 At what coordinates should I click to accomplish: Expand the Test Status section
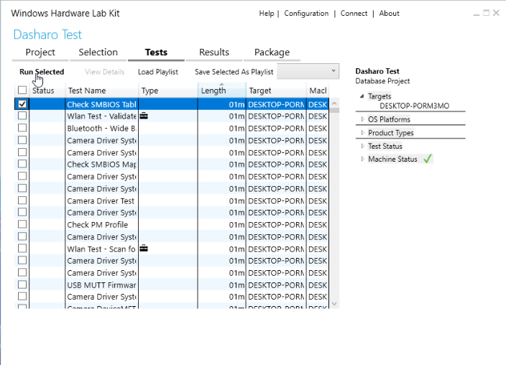362,146
